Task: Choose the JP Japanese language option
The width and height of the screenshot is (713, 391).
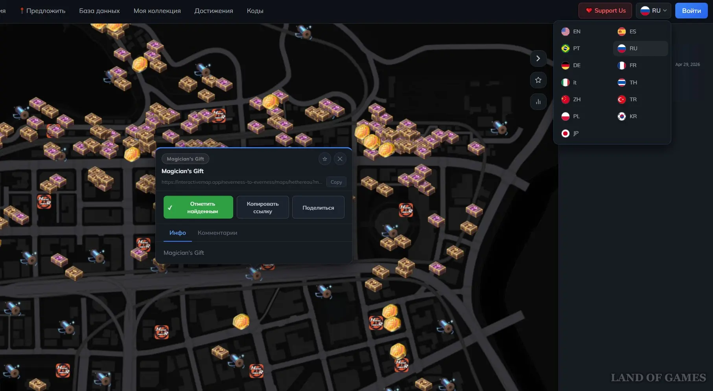Action: pyautogui.click(x=571, y=133)
